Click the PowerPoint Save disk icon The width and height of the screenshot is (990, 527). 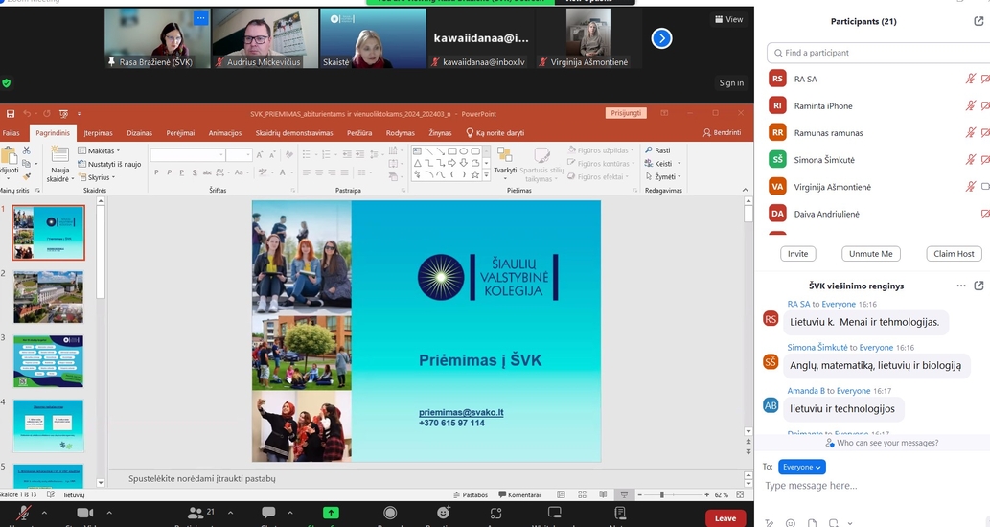[11, 114]
